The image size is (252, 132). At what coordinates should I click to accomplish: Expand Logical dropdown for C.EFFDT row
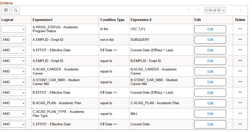click(x=14, y=124)
